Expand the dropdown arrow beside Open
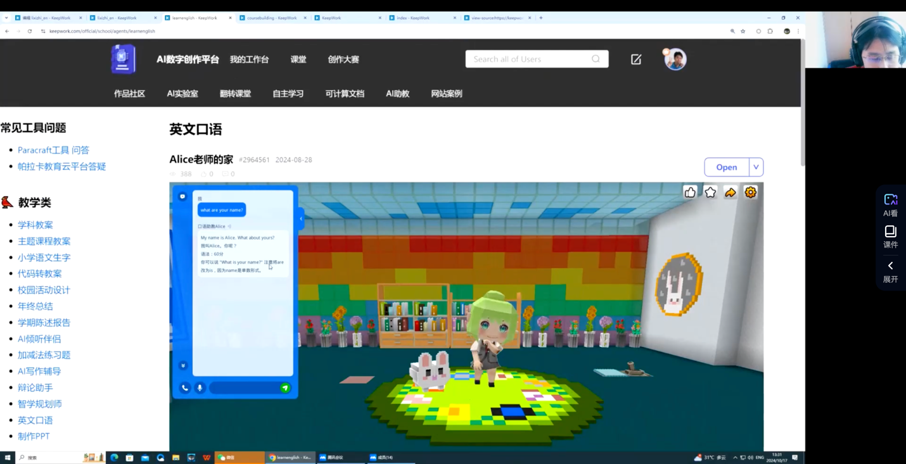 pos(756,167)
